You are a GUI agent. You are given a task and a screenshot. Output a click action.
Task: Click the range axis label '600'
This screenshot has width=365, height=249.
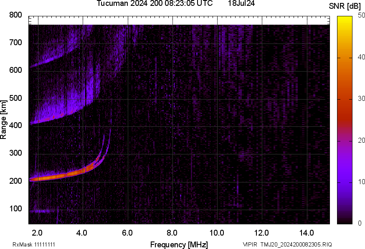(x=15, y=70)
